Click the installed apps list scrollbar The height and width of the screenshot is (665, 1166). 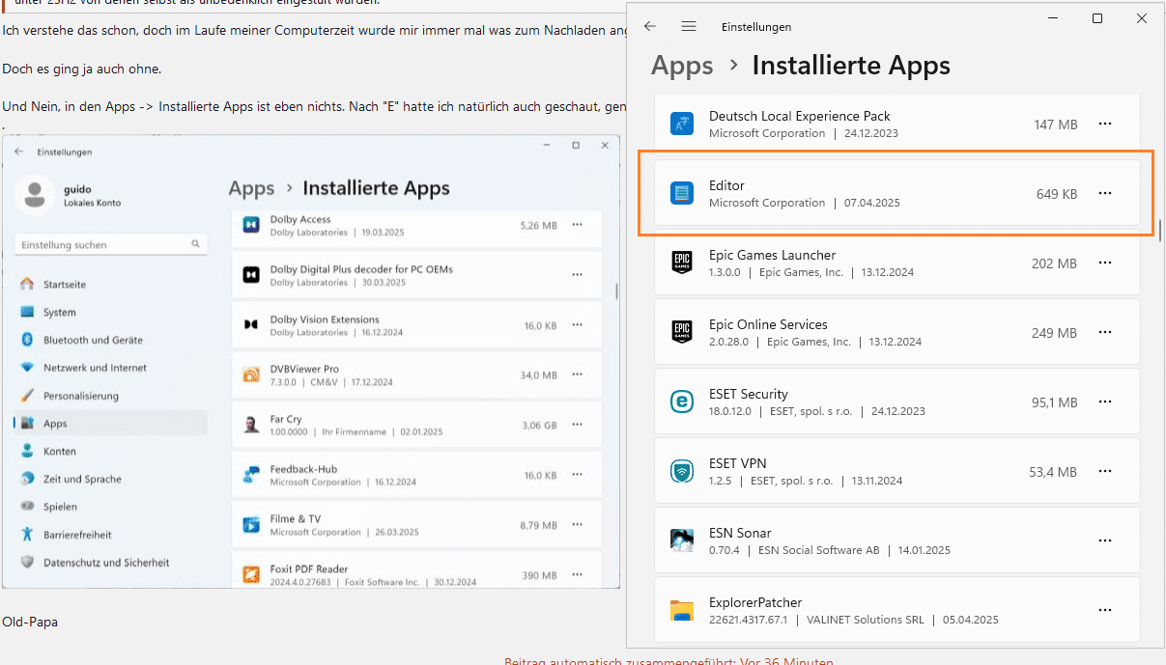(x=1160, y=229)
